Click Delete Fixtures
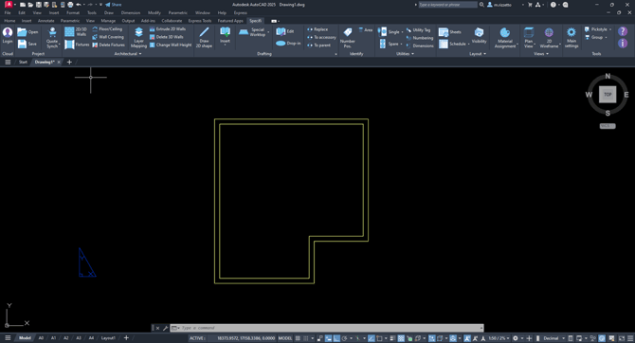Image resolution: width=635 pixels, height=343 pixels. click(109, 45)
